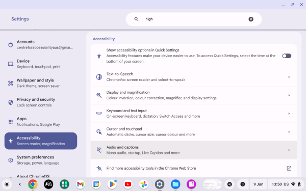The width and height of the screenshot is (306, 191).
Task: Open Display and magnification settings
Action: [194, 95]
